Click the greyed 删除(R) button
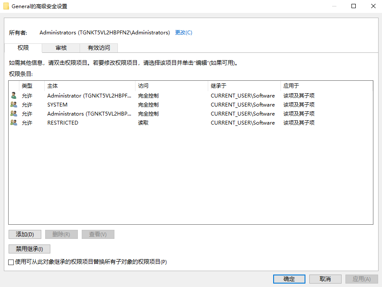The width and height of the screenshot is (382, 287). pyautogui.click(x=62, y=235)
